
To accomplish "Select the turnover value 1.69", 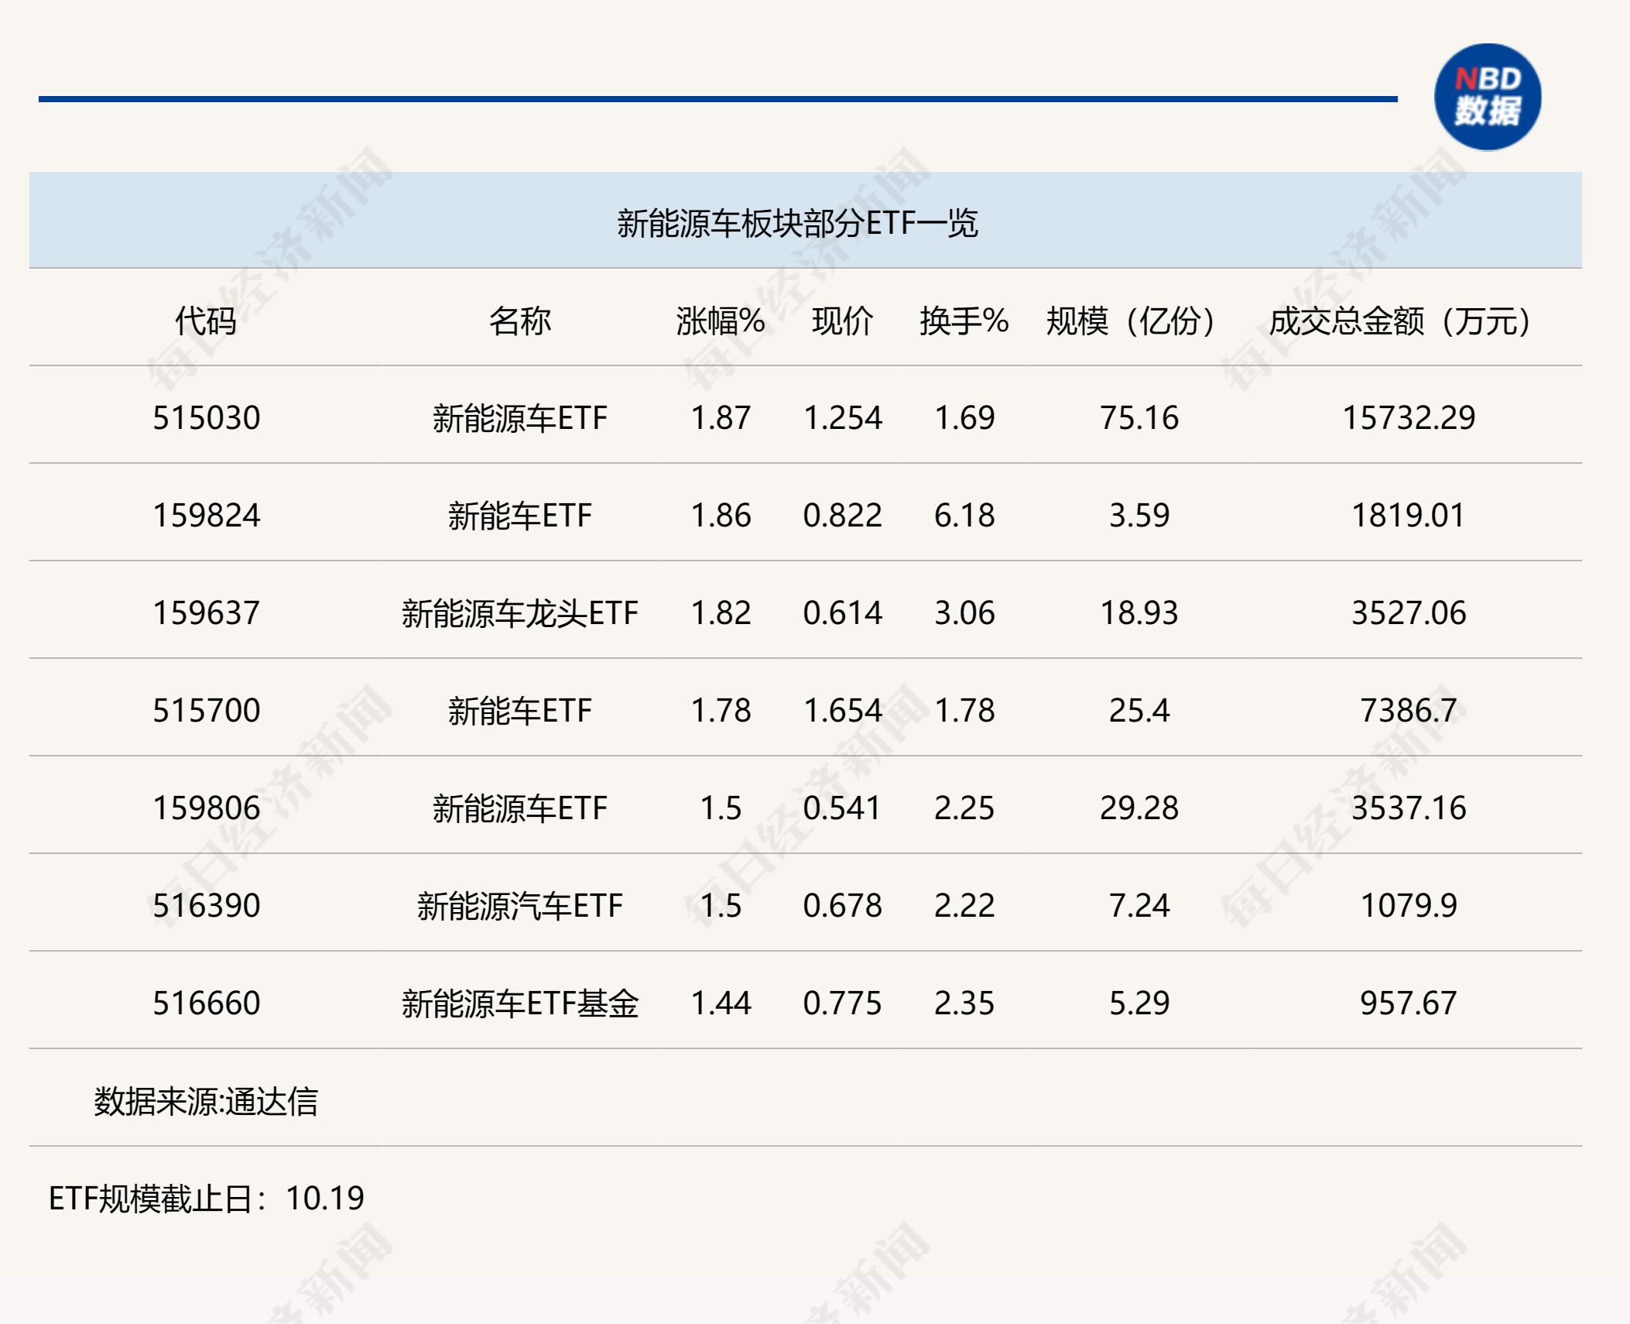I will (x=964, y=418).
